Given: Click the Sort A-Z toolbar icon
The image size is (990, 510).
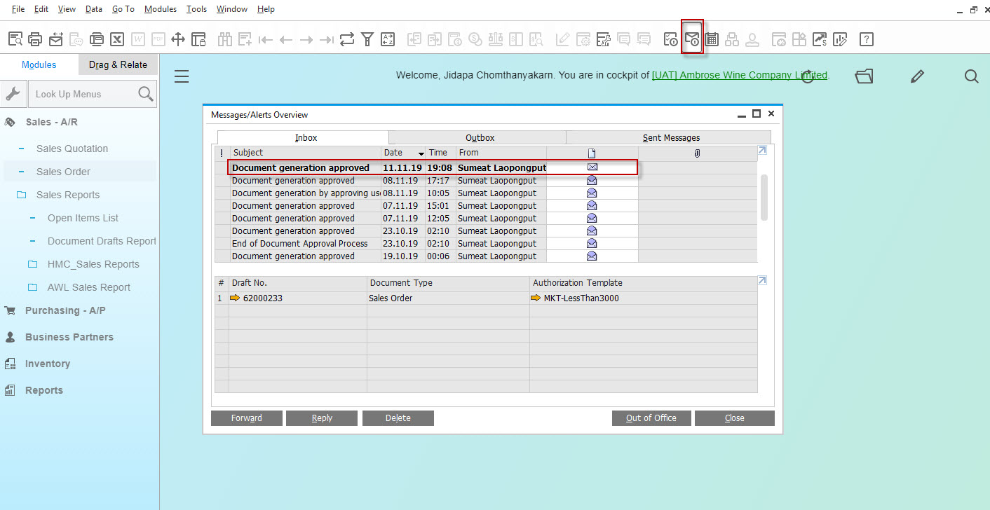Looking at the screenshot, I should click(x=388, y=39).
